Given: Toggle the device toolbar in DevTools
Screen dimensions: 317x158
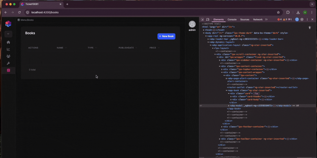Looking at the screenshot, I should [x=208, y=19].
